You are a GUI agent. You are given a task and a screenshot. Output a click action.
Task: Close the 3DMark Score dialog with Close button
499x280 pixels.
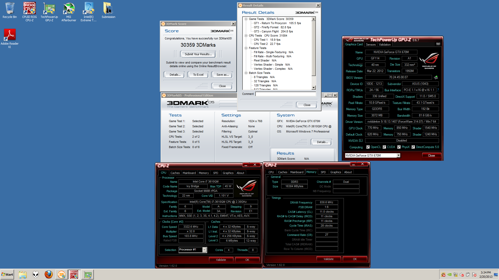(x=222, y=86)
